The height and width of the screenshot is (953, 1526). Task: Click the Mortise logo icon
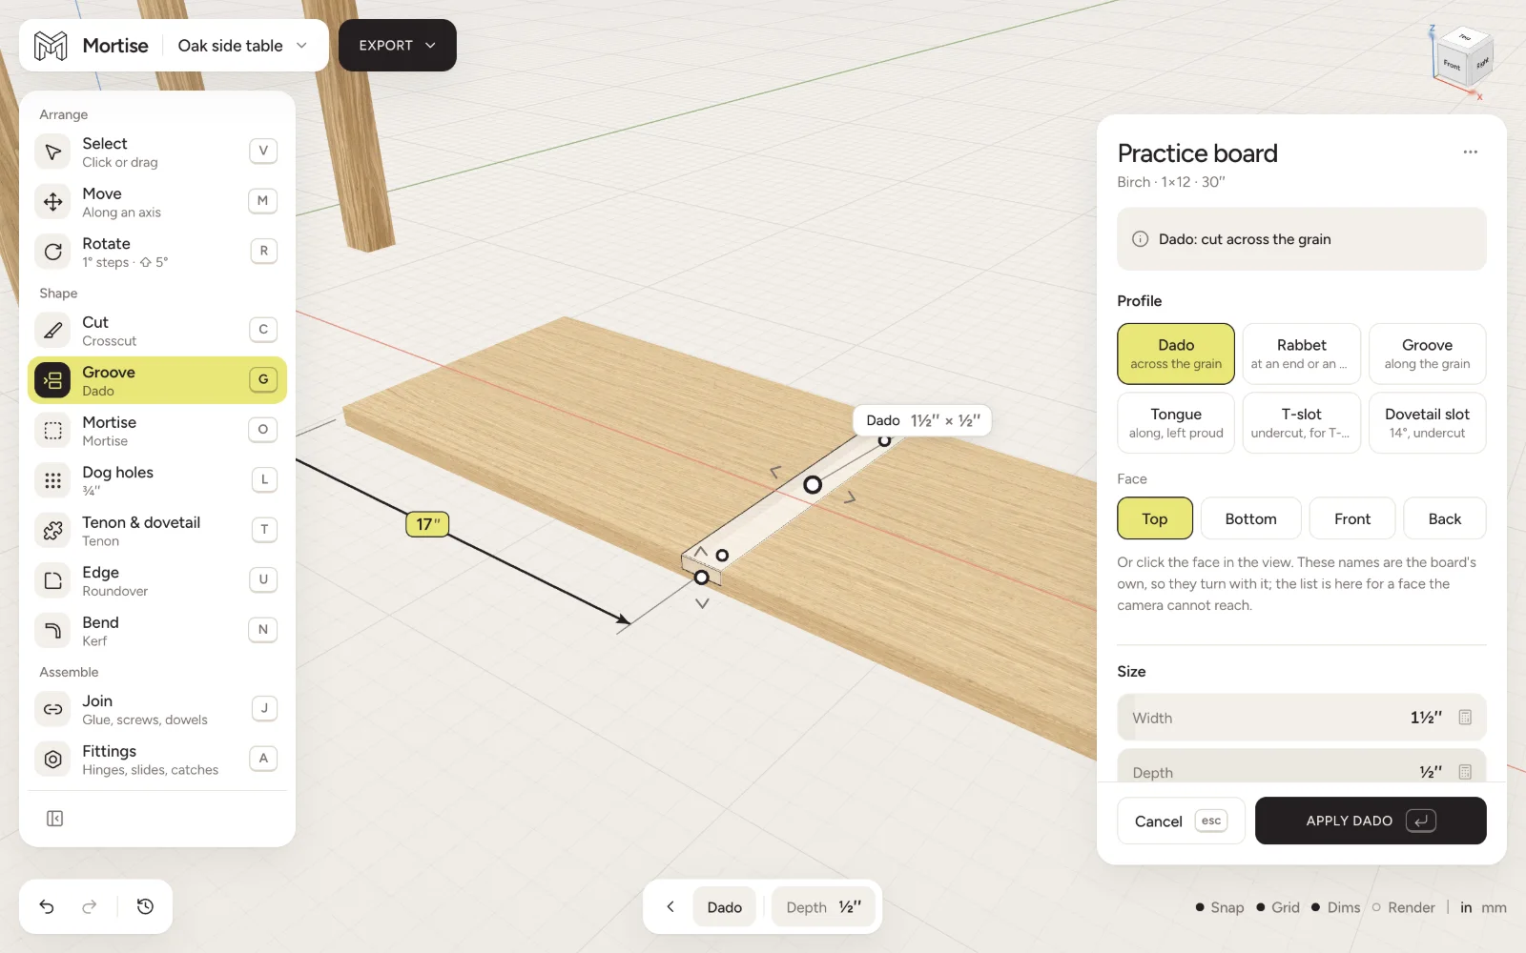[x=51, y=46]
